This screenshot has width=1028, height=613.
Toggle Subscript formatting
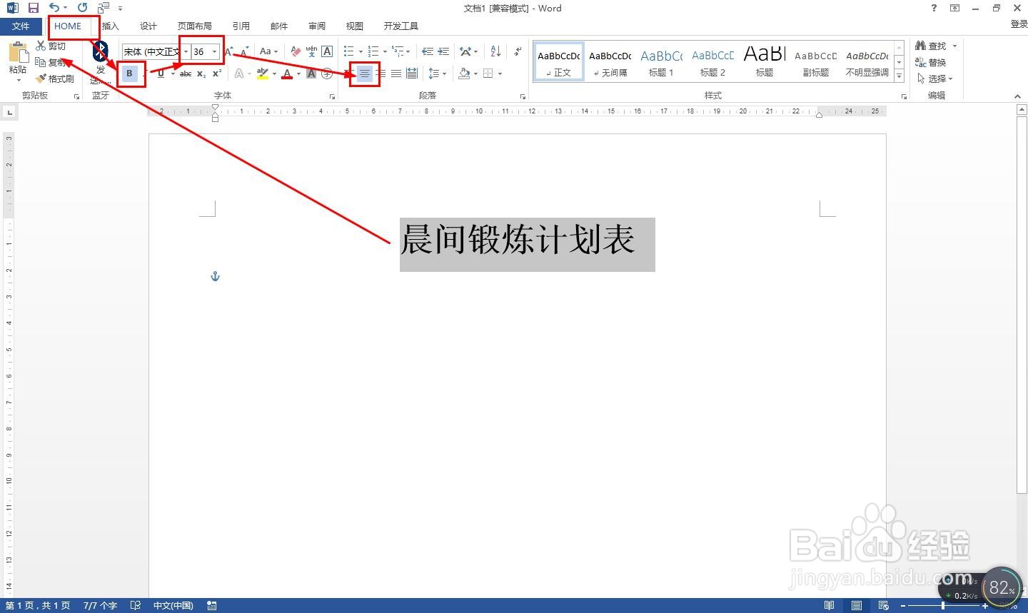click(x=201, y=73)
